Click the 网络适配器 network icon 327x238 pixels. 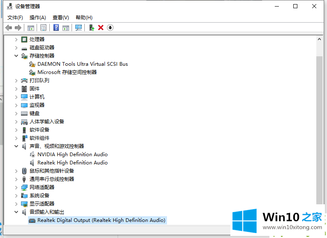[24, 187]
